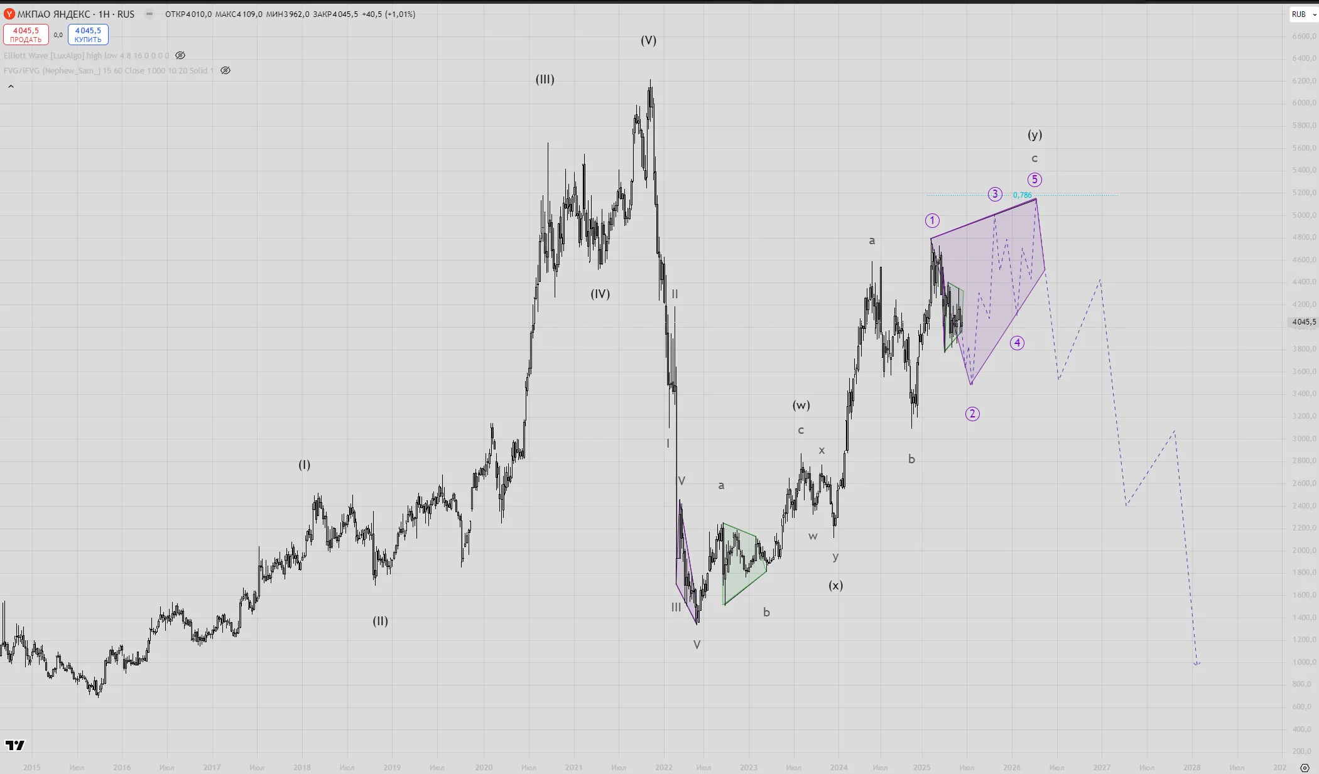Select the (w) wave label
The image size is (1319, 774).
(x=801, y=406)
